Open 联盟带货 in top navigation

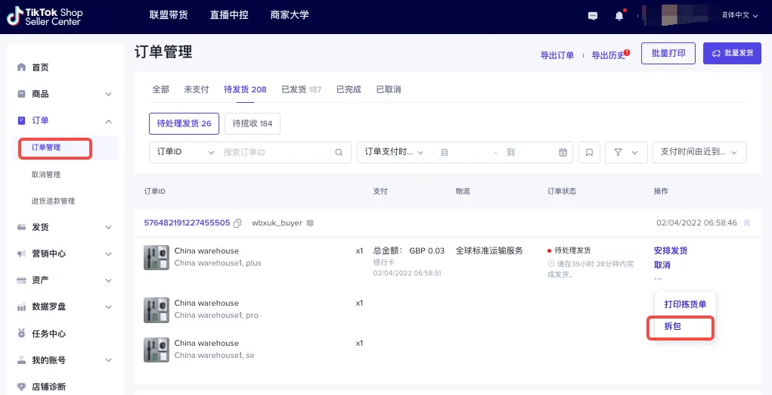click(x=169, y=15)
